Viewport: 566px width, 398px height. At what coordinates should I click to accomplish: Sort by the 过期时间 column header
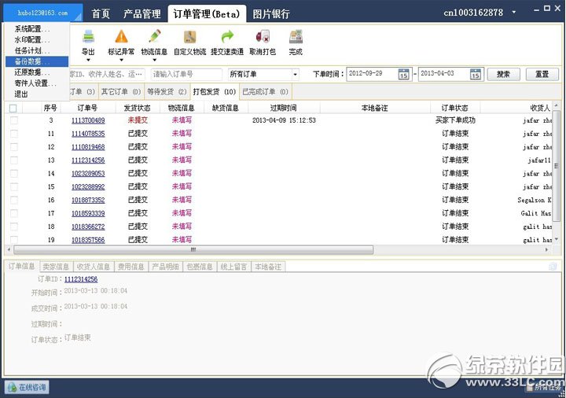coord(284,108)
